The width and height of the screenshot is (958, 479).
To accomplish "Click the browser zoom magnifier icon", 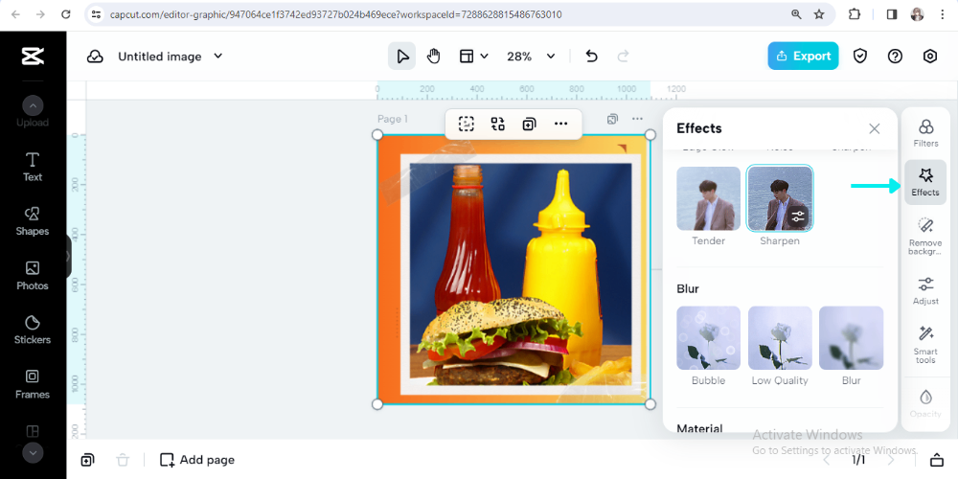I will pos(796,14).
